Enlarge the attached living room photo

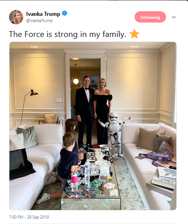(93, 126)
